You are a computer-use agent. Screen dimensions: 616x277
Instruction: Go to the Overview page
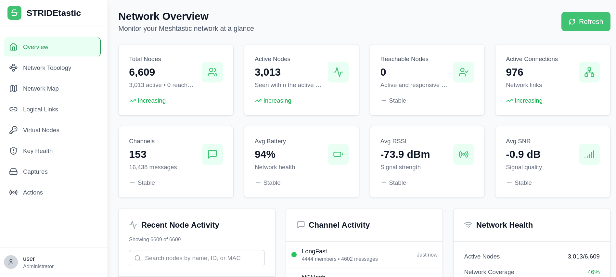point(52,47)
